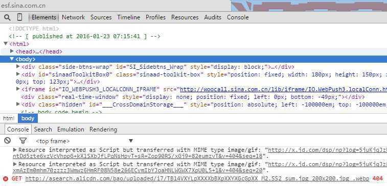Viewport: 387px width, 186px height.
Task: Select html in the breadcrumb bar
Action: [9, 118]
